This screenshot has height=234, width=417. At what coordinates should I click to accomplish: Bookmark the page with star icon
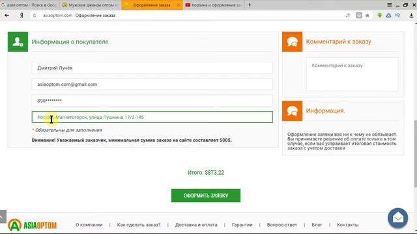coord(367,16)
